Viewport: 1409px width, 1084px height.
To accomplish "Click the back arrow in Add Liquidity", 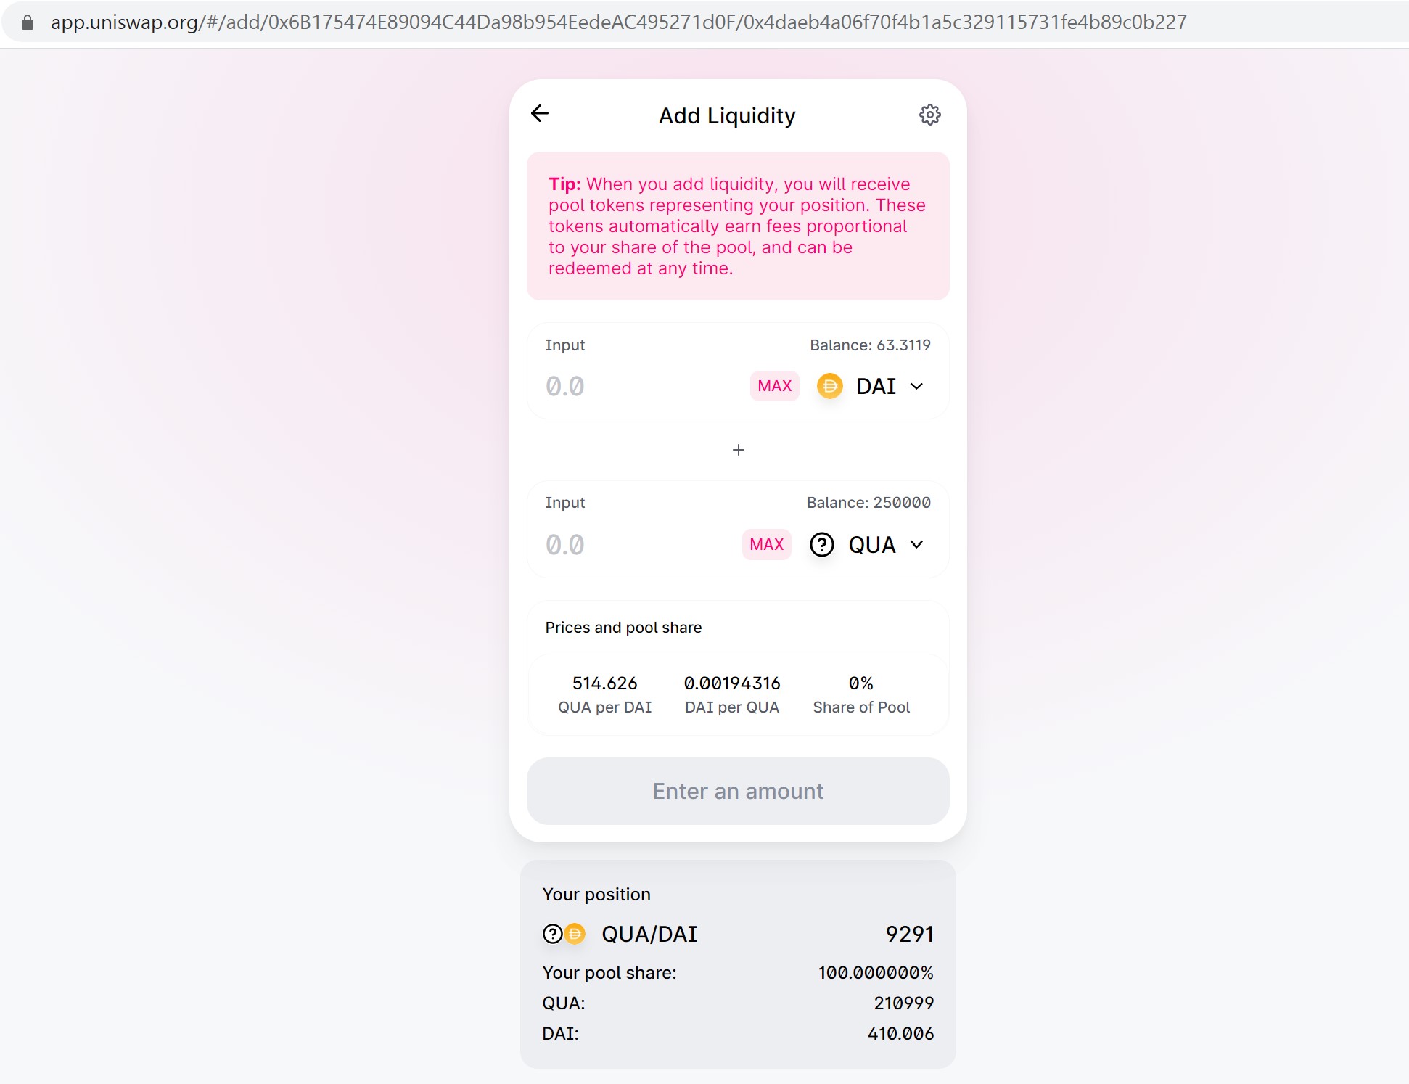I will pyautogui.click(x=540, y=114).
